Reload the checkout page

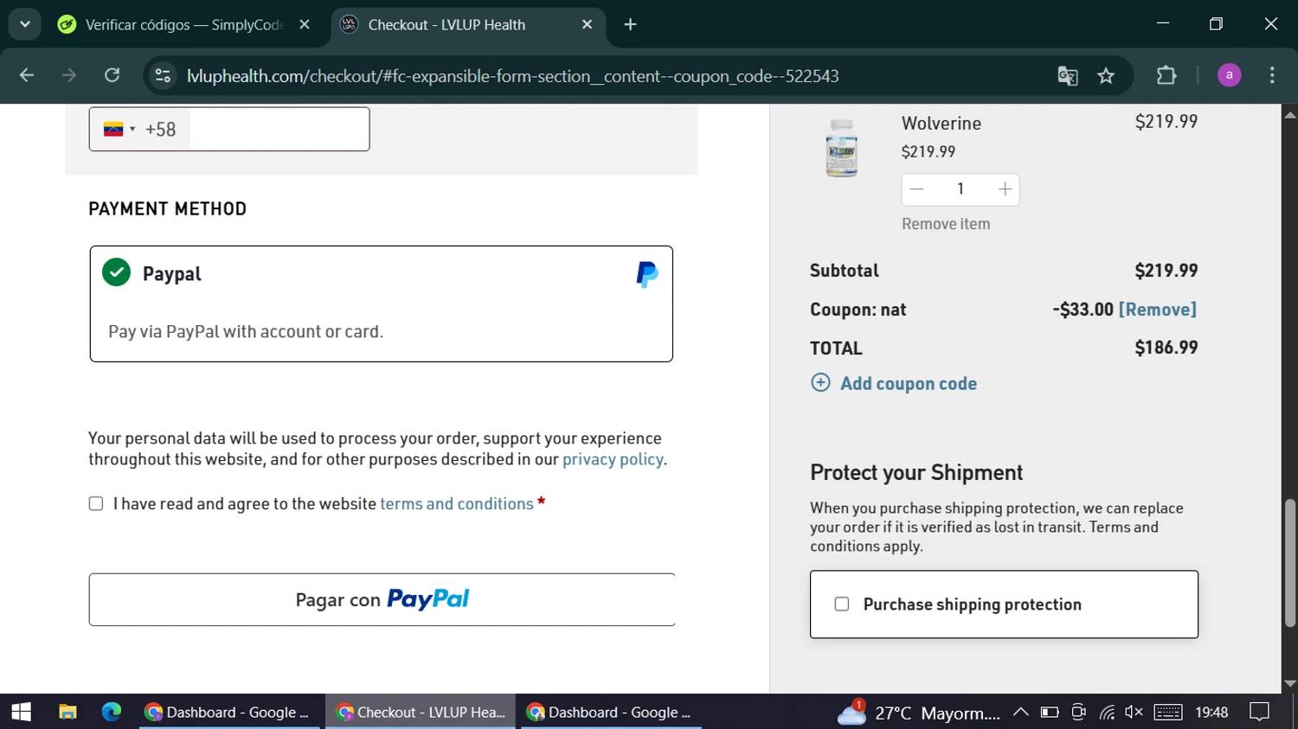pyautogui.click(x=112, y=76)
